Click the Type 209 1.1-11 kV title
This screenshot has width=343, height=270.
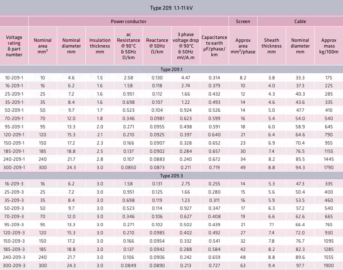[171, 8]
